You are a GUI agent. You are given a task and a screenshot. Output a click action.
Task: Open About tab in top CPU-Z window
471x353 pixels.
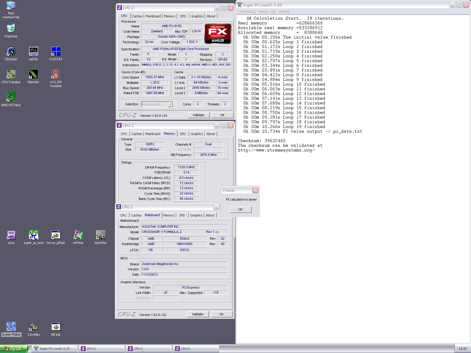click(x=211, y=16)
